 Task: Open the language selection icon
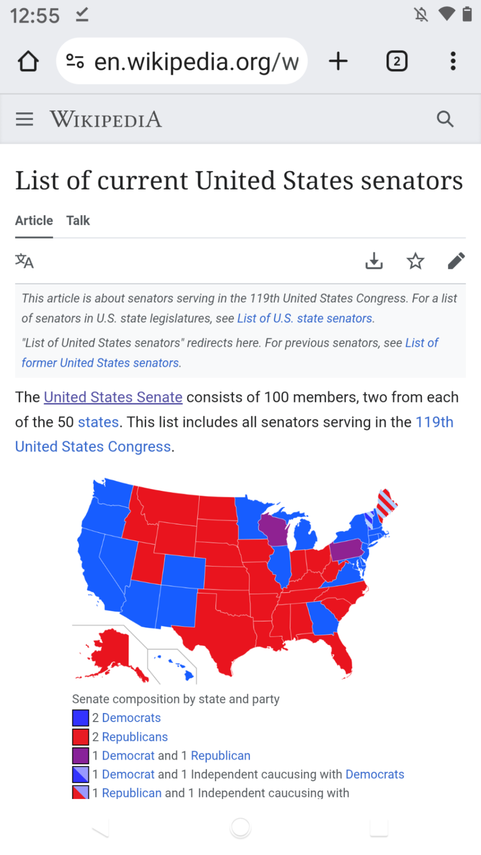[24, 261]
